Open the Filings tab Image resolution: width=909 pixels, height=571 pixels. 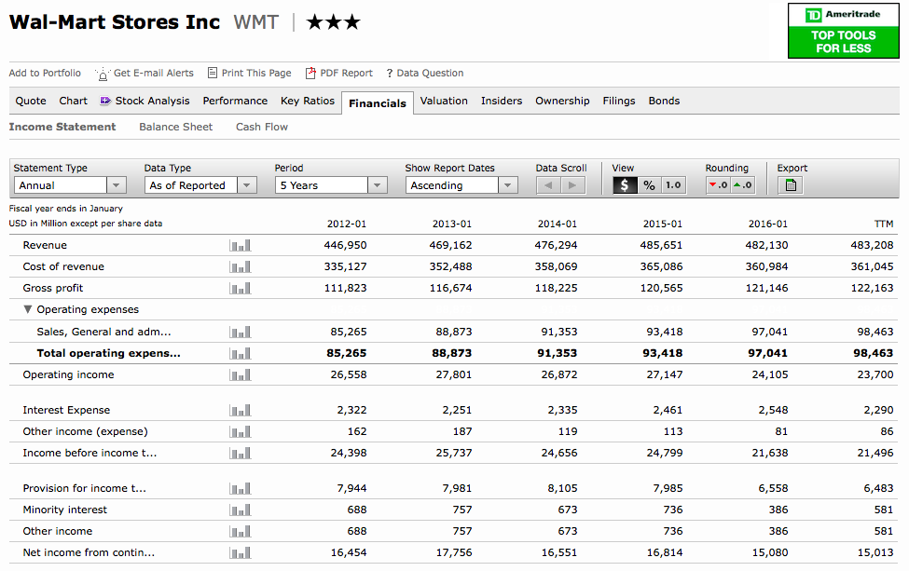click(x=618, y=101)
